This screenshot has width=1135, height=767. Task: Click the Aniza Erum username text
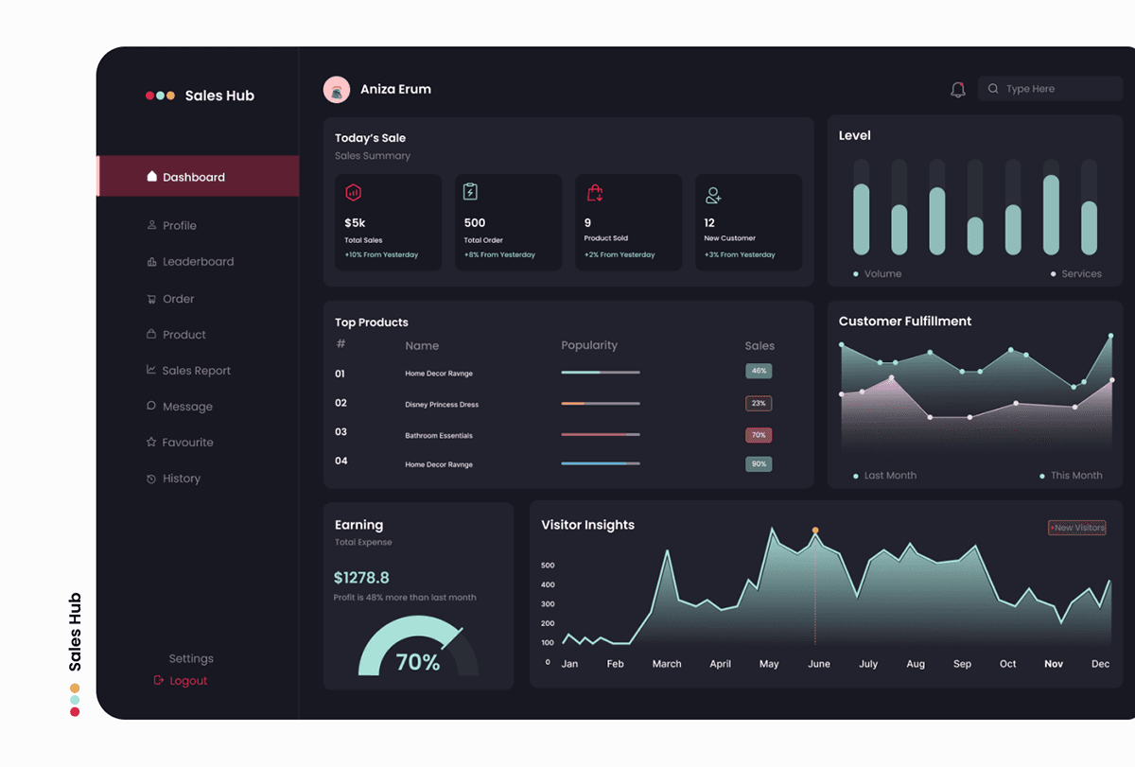[x=395, y=89]
